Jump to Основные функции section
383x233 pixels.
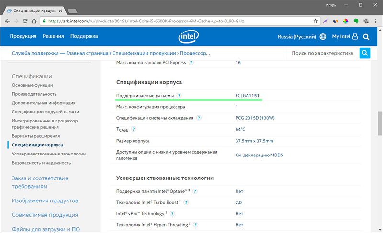[32, 85]
